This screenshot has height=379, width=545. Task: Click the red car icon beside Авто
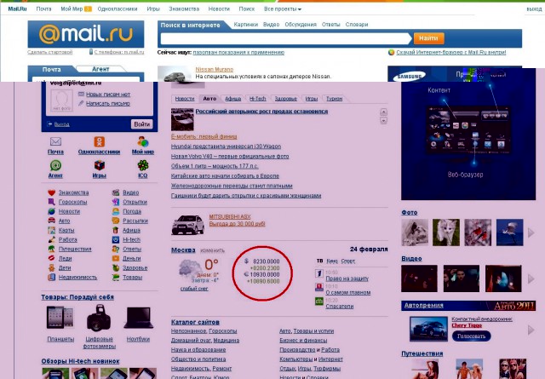(51, 221)
